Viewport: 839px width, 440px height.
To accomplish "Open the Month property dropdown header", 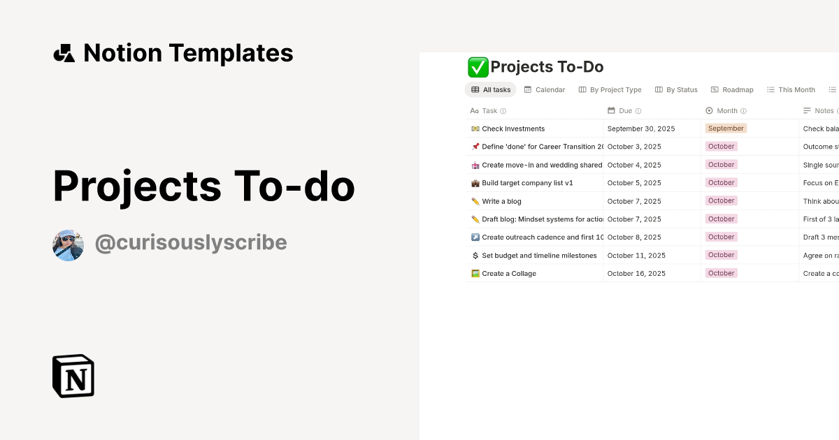I will pyautogui.click(x=726, y=110).
